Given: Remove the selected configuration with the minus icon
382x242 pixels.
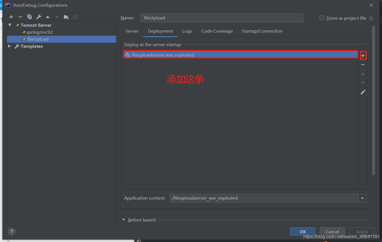Looking at the screenshot, I should (20, 17).
